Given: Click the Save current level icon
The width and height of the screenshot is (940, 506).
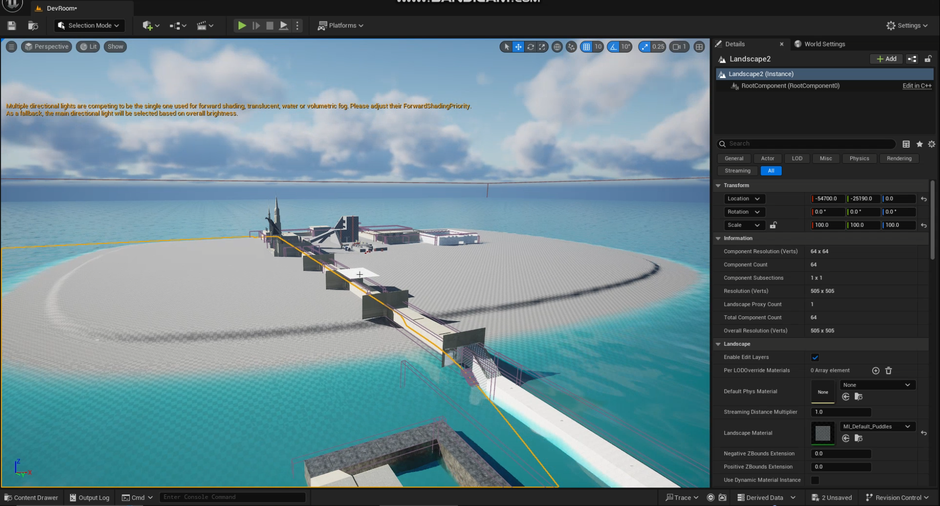Looking at the screenshot, I should pyautogui.click(x=12, y=26).
